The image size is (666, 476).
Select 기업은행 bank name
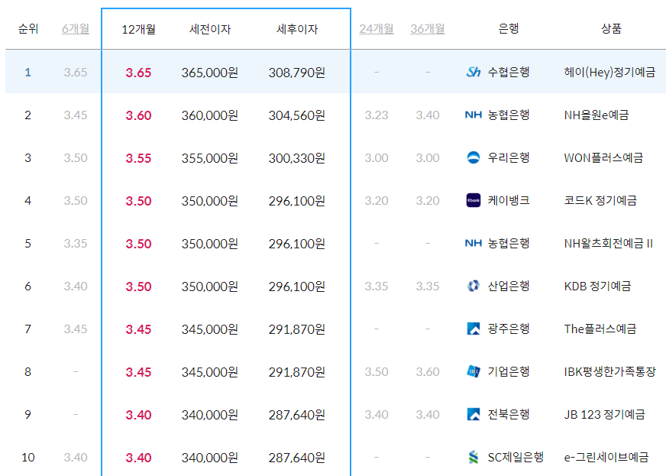click(x=509, y=371)
